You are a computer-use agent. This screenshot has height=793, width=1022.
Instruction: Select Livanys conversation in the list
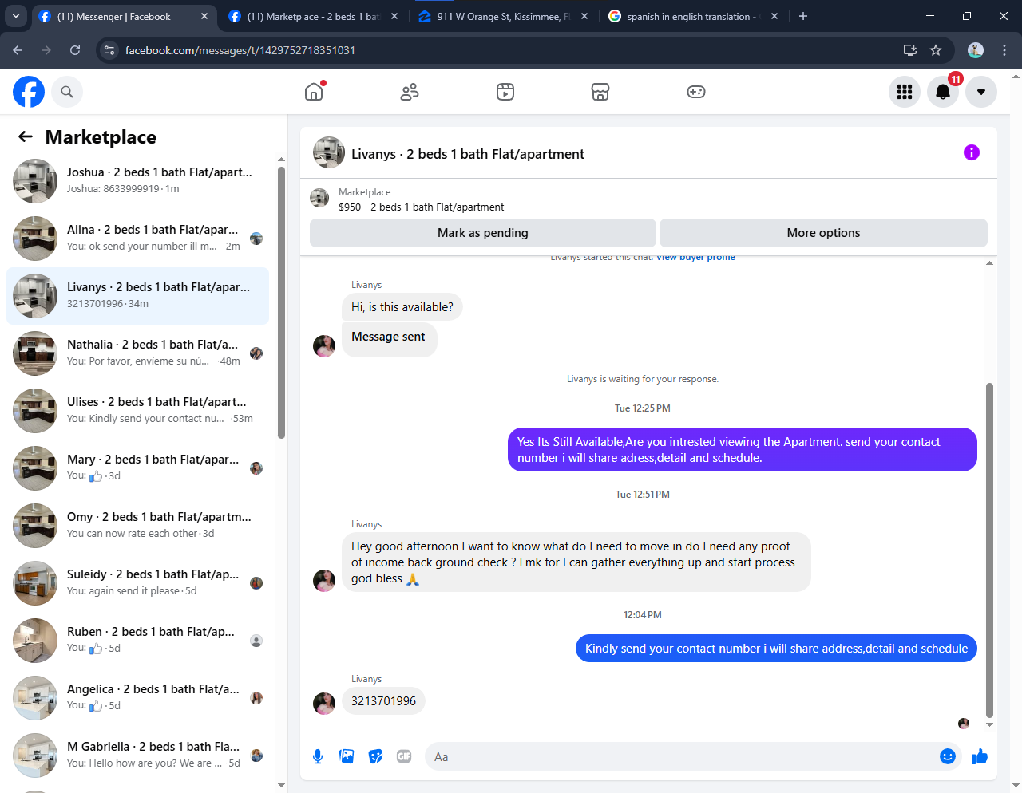click(137, 296)
